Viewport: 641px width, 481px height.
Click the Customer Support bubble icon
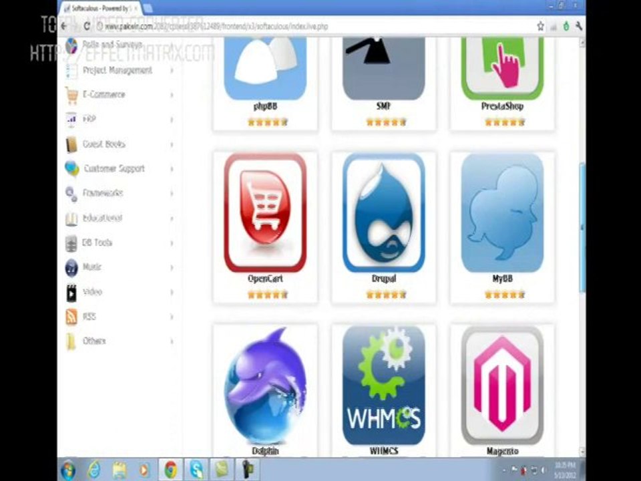[x=72, y=168]
